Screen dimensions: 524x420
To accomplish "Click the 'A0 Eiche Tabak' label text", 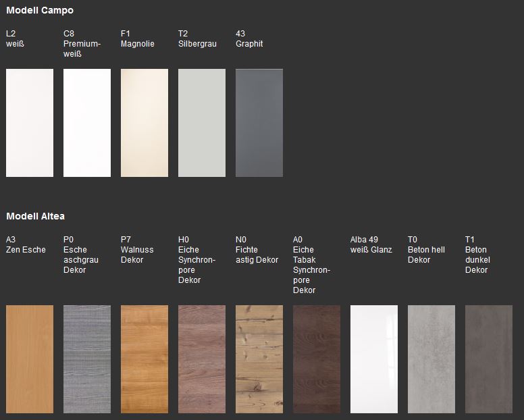I will pyautogui.click(x=312, y=265).
